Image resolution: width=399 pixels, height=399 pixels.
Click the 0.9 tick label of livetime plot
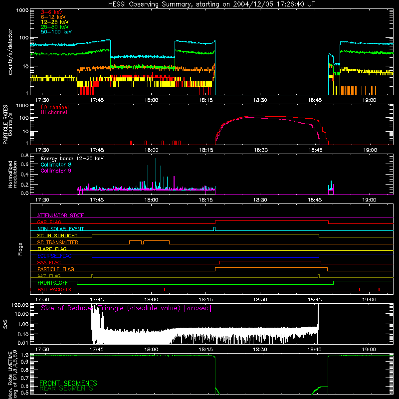[24, 363]
